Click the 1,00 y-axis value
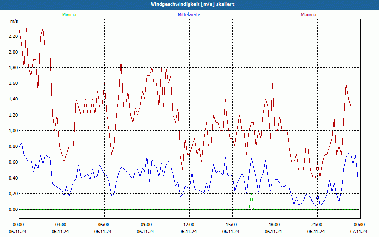This screenshot has height=237, width=379. point(13,131)
